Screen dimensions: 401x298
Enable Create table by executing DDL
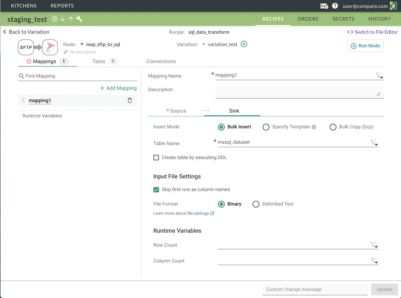click(156, 157)
